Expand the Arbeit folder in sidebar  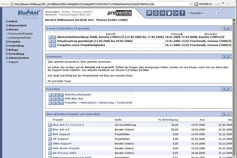point(11,21)
